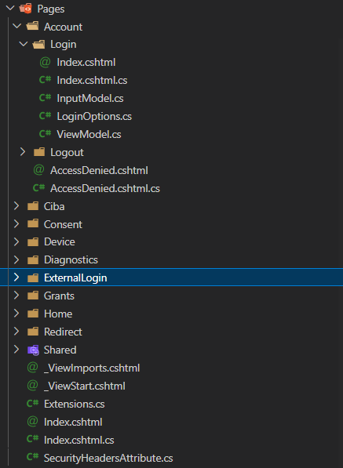Click the Diagnostics folder icon

pos(33,260)
